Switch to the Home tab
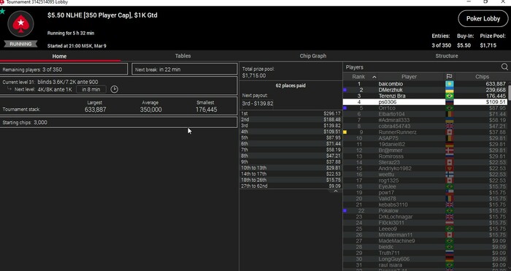Image resolution: width=511 pixels, height=271 pixels. (x=59, y=56)
